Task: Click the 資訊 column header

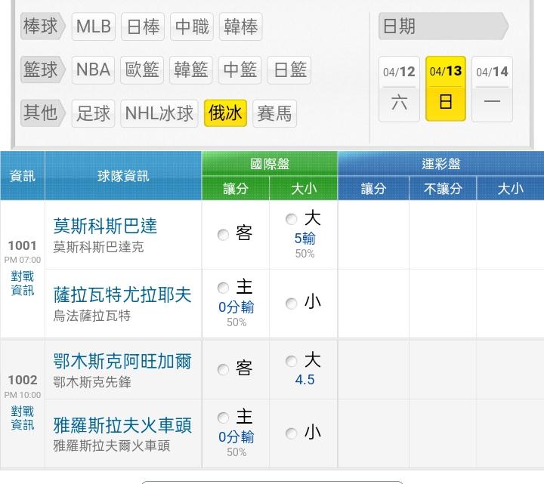Action: tap(23, 176)
